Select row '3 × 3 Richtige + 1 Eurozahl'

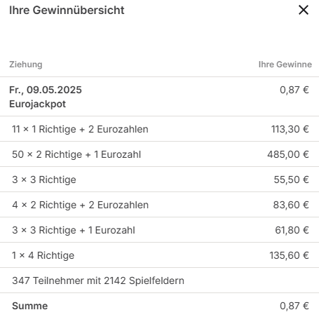[159, 230]
